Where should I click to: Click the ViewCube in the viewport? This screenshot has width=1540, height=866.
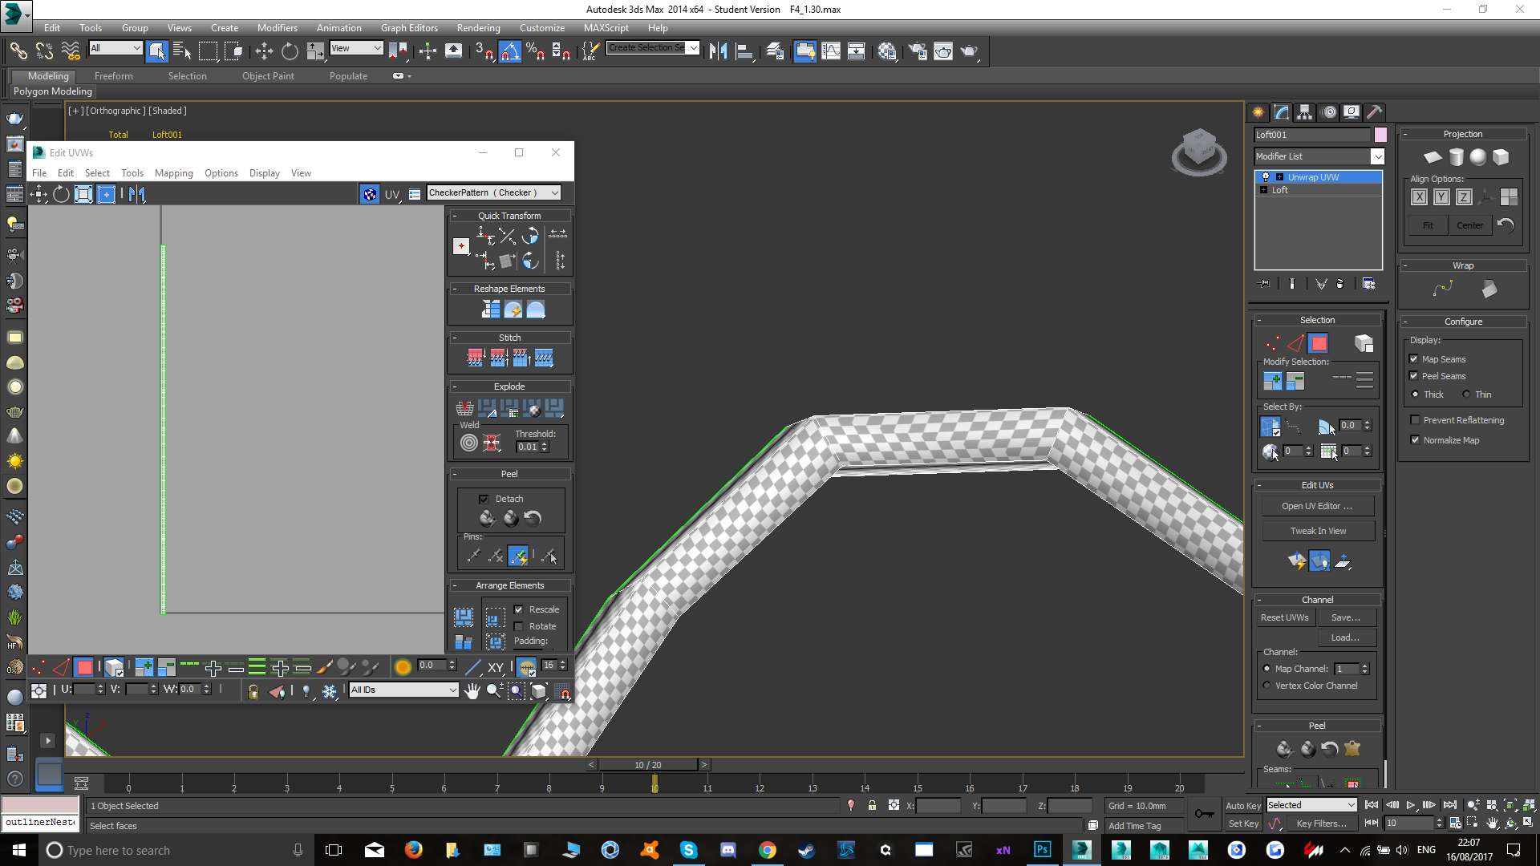click(1199, 151)
